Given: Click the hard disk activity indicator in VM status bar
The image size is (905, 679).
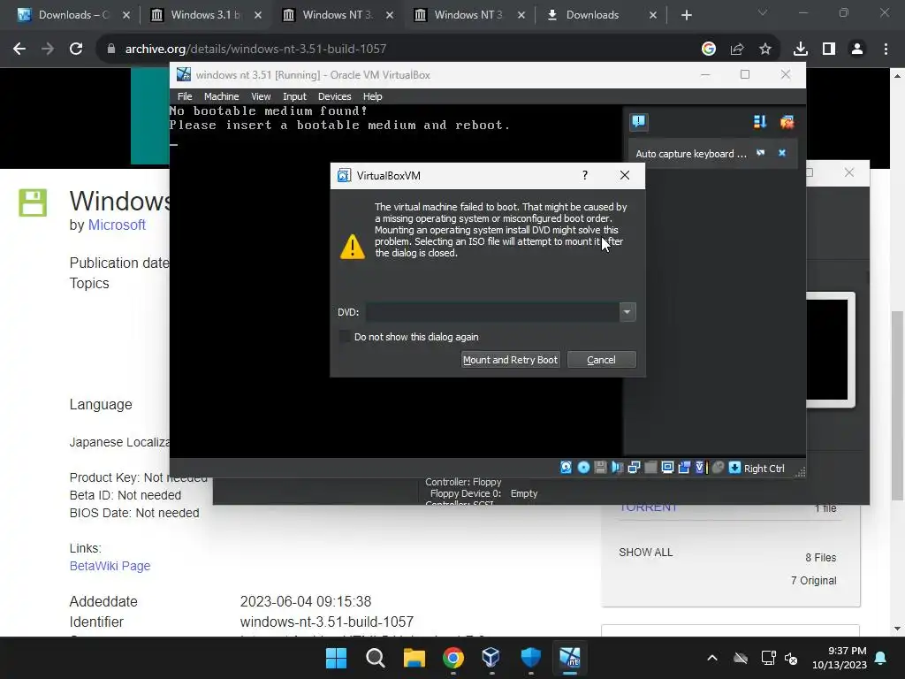Looking at the screenshot, I should point(567,468).
